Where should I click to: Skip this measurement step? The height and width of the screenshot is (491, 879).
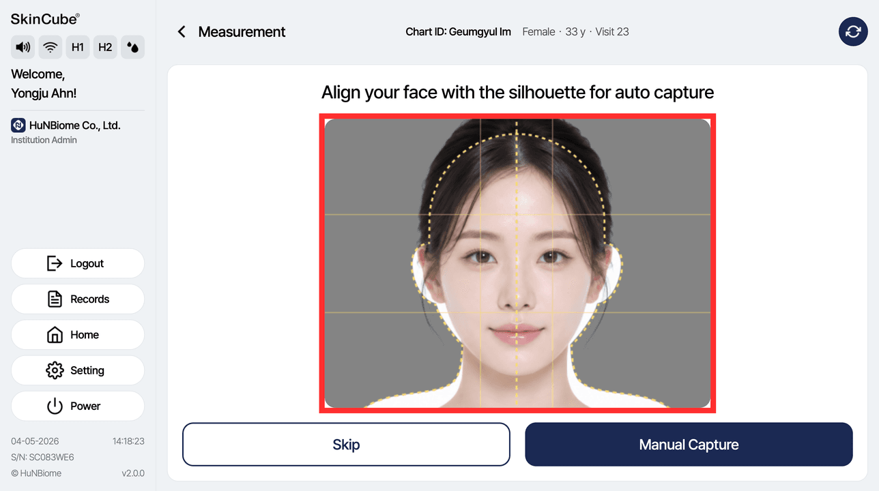(346, 445)
